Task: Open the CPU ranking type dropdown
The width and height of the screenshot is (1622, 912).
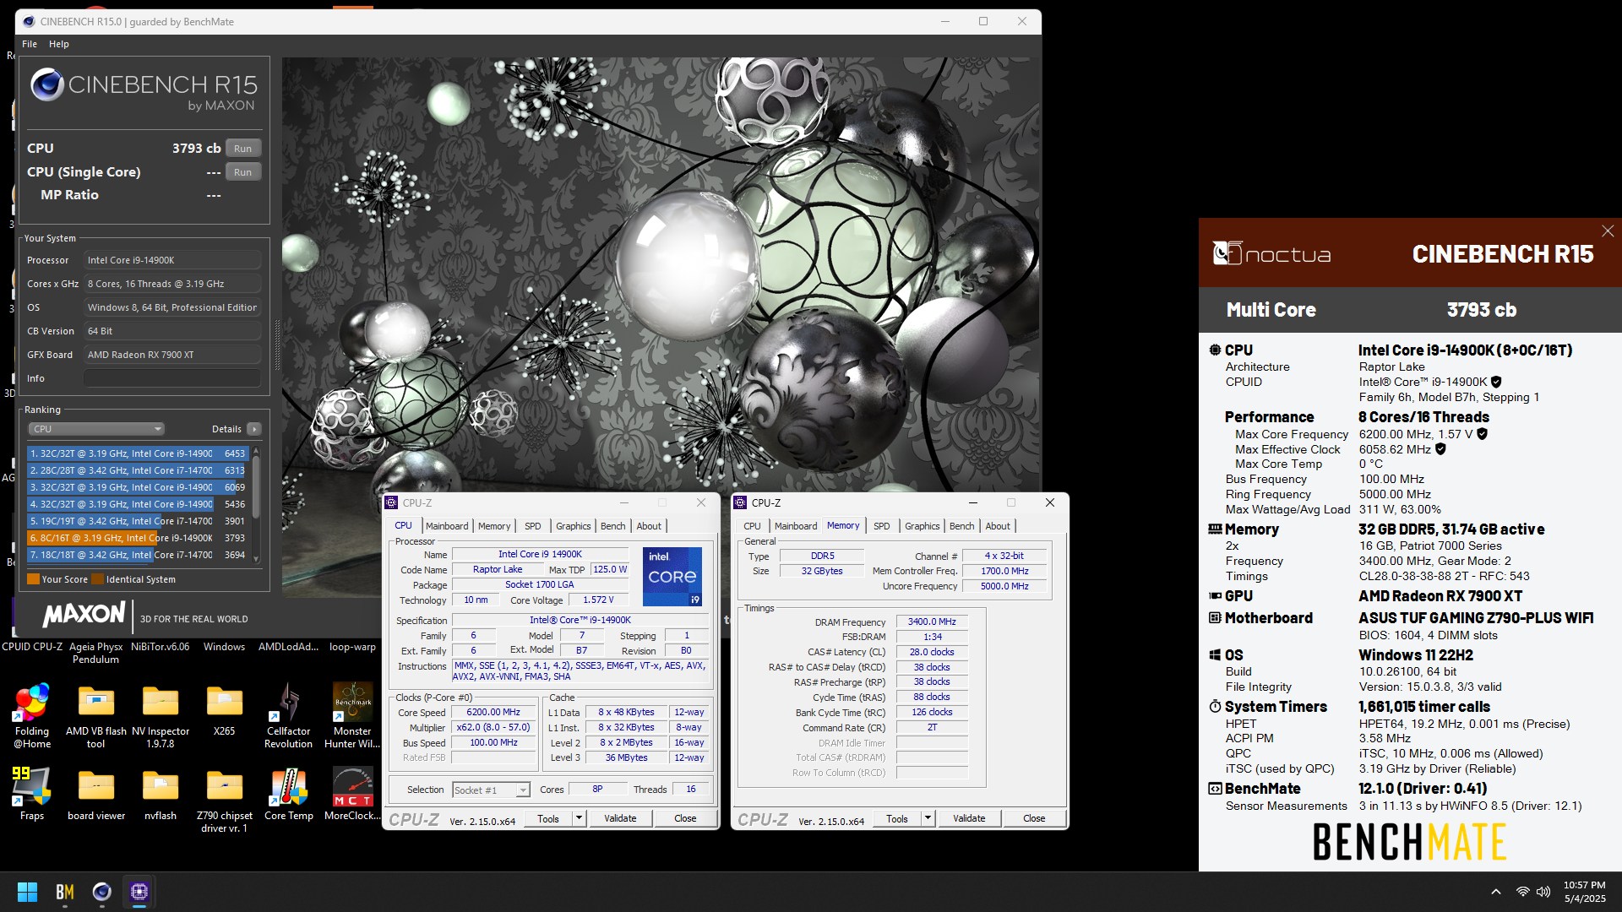Action: click(x=95, y=429)
